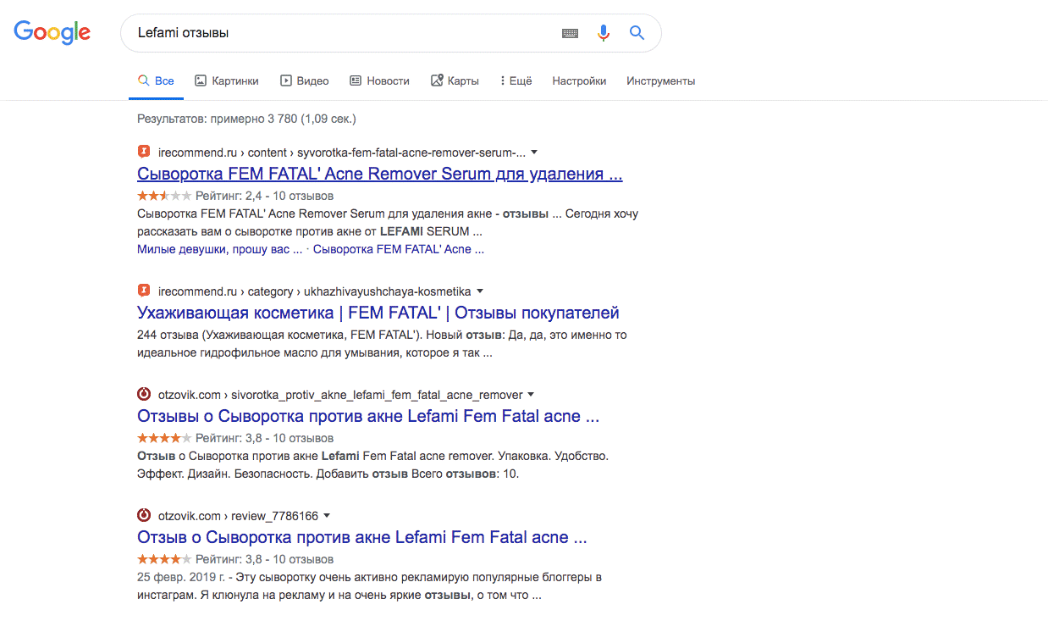Viewport: 1048px width, 621px height.
Task: Open Отзыв о Сыворотка против акне result
Action: click(362, 537)
